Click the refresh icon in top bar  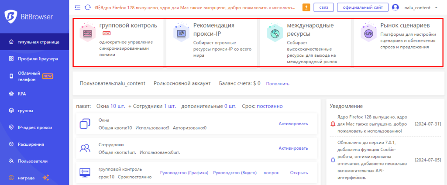[x=88, y=7]
